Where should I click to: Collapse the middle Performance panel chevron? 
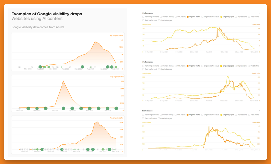pos(259,62)
